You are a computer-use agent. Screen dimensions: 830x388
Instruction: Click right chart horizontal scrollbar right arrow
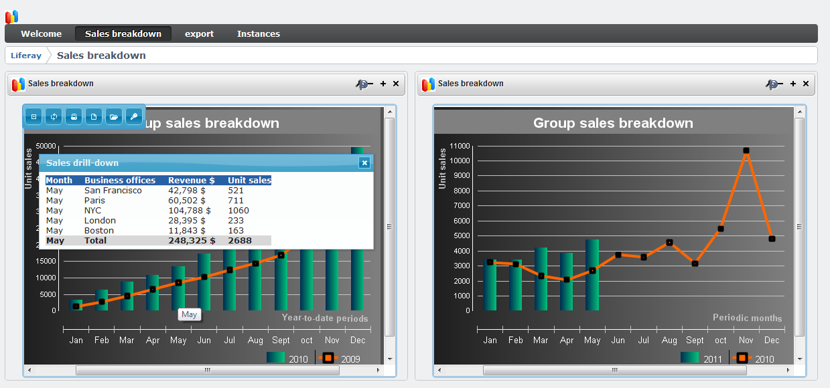(x=788, y=370)
